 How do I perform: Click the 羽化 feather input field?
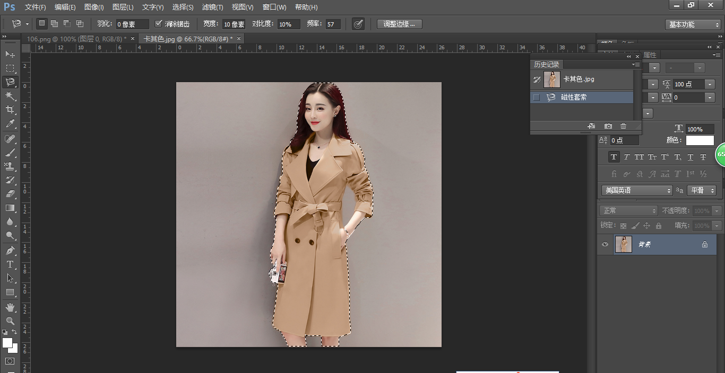[x=132, y=24]
